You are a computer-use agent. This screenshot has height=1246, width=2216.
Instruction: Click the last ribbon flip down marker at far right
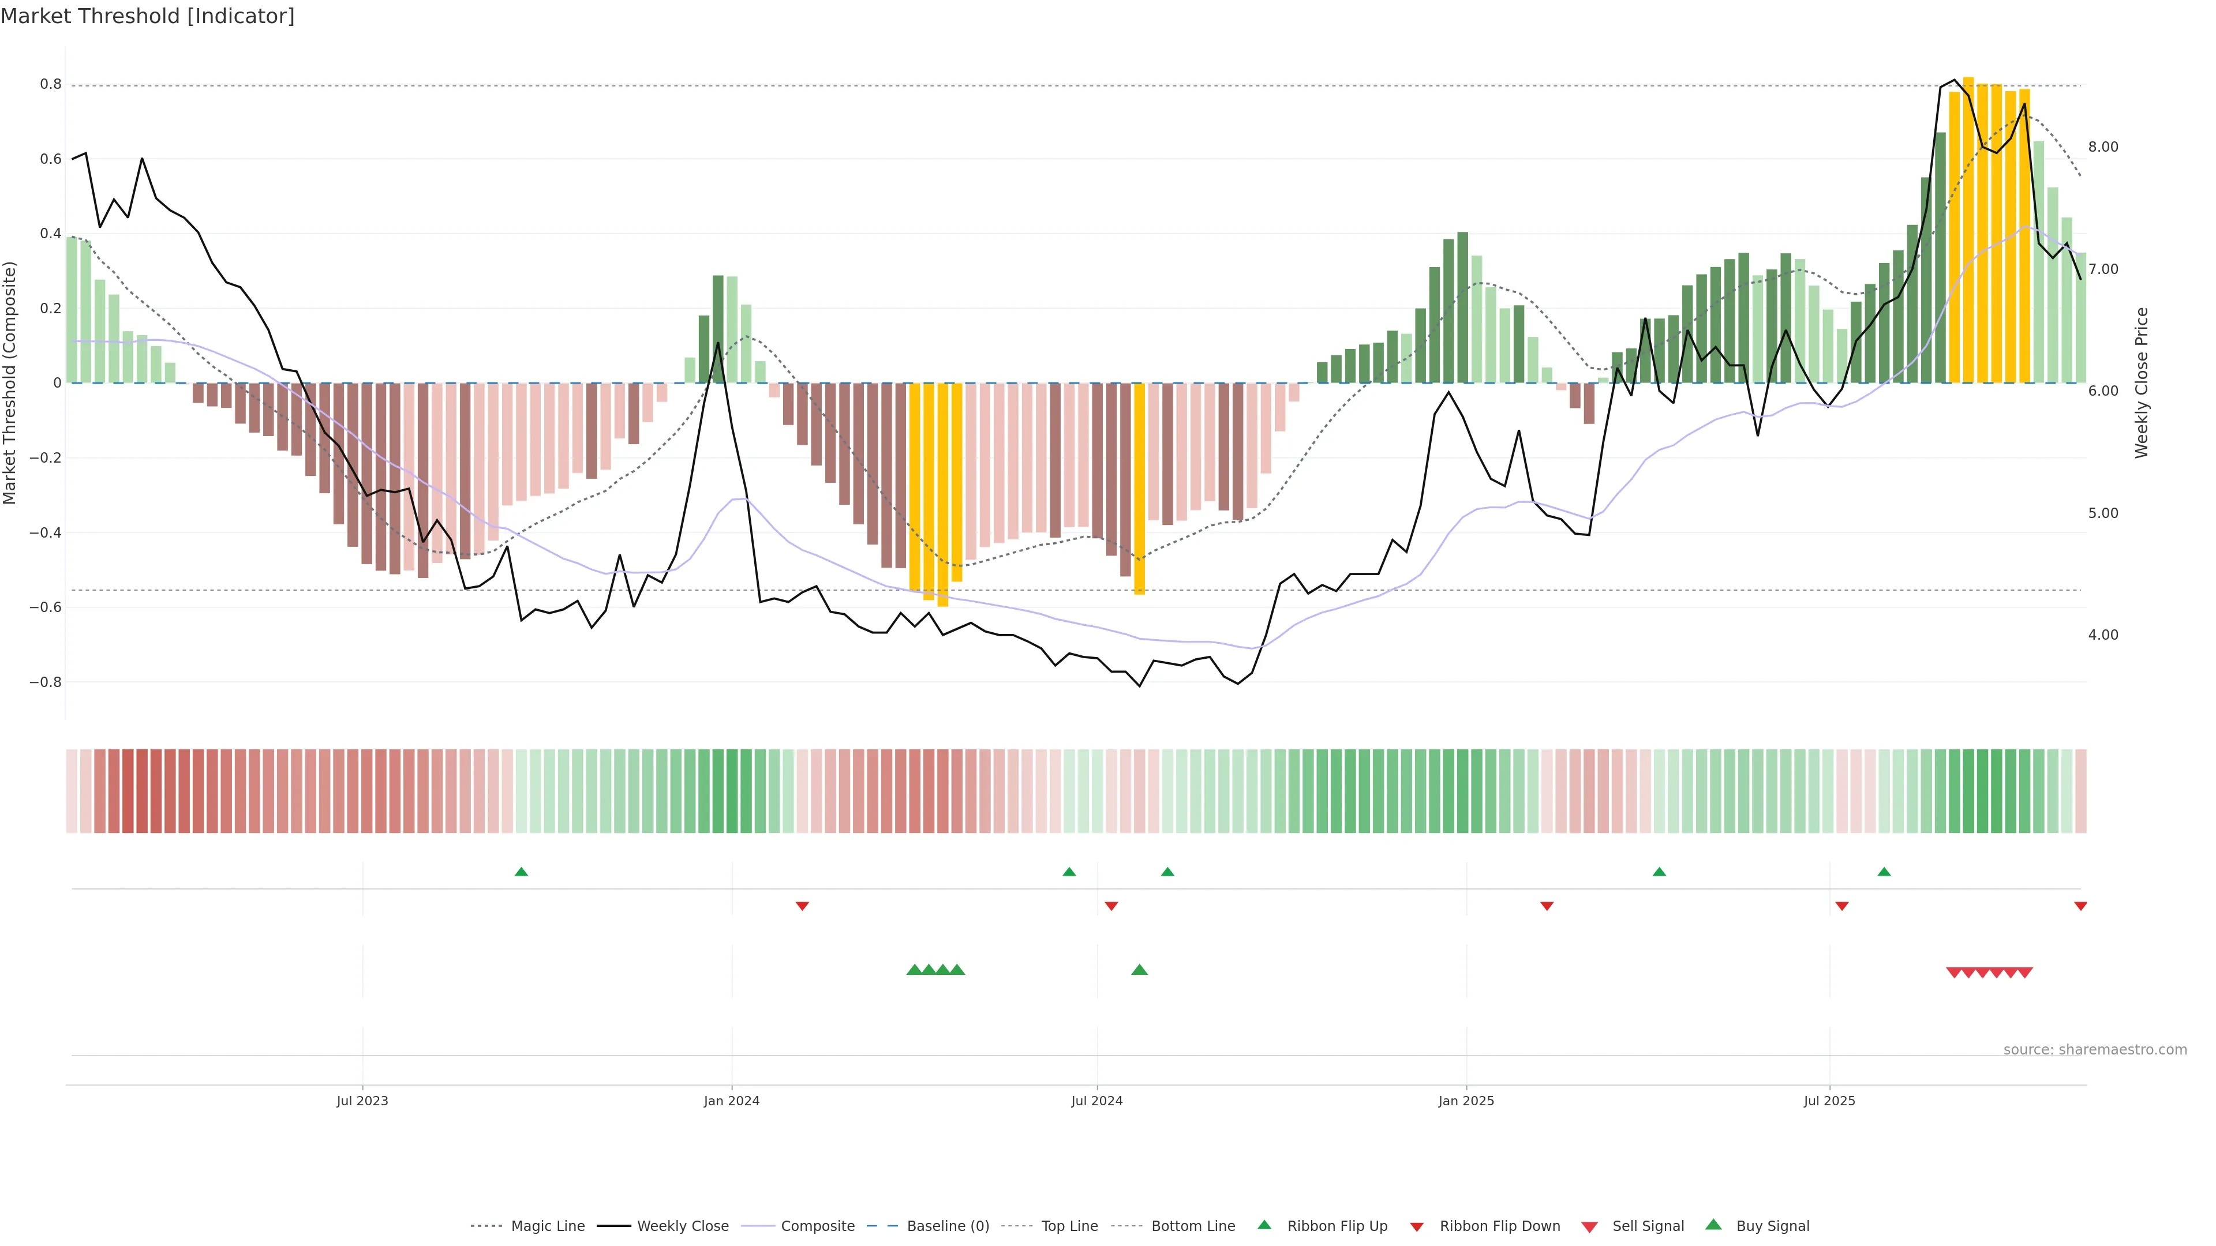[x=2080, y=906]
